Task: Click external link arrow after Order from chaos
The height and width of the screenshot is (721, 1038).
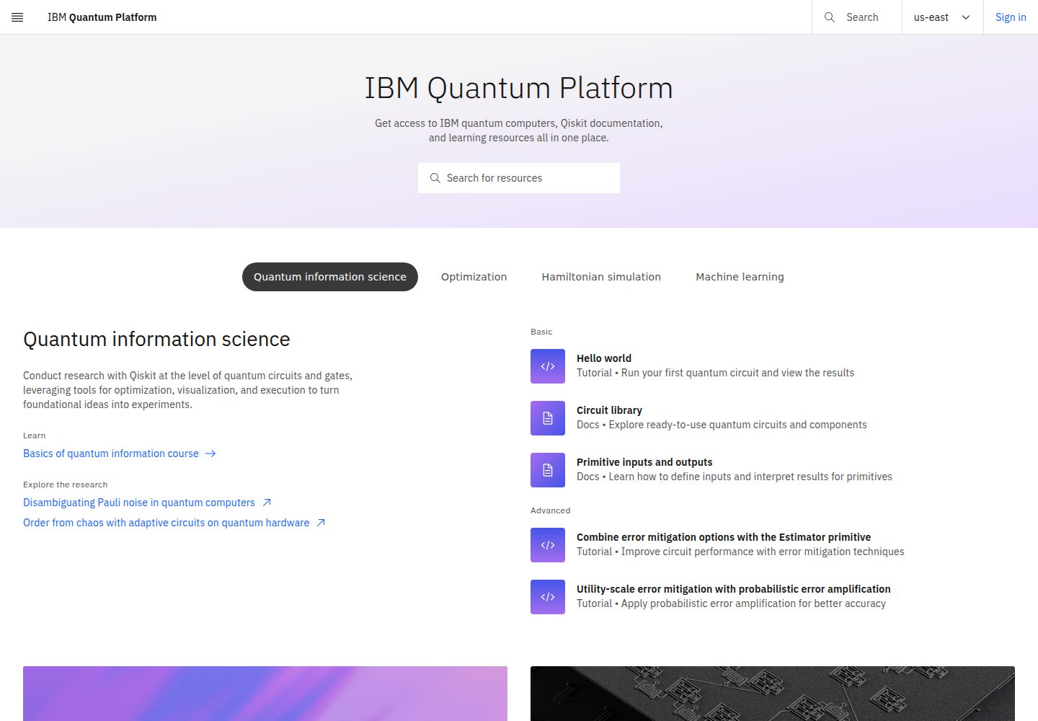Action: [x=321, y=523]
